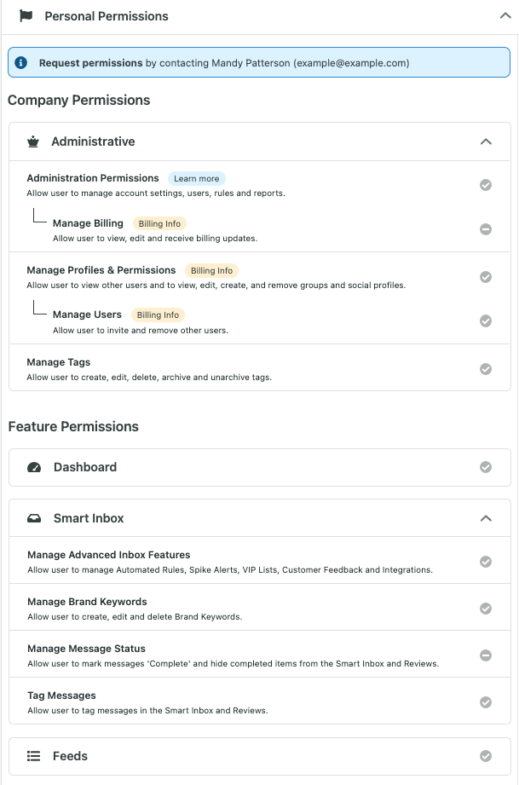The height and width of the screenshot is (785, 519).
Task: Toggle the Manage Users checkmark
Action: click(x=486, y=321)
